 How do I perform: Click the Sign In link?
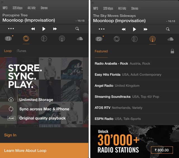coord(10,135)
